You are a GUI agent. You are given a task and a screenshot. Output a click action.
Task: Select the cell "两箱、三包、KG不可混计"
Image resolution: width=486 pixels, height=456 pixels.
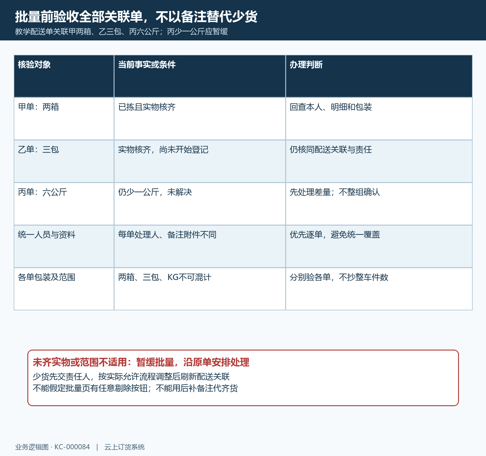(200, 289)
